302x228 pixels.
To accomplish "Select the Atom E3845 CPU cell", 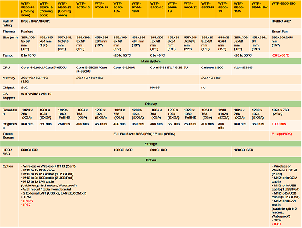I will coord(244,67).
